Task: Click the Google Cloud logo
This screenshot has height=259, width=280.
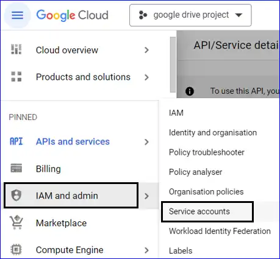Action: point(72,15)
